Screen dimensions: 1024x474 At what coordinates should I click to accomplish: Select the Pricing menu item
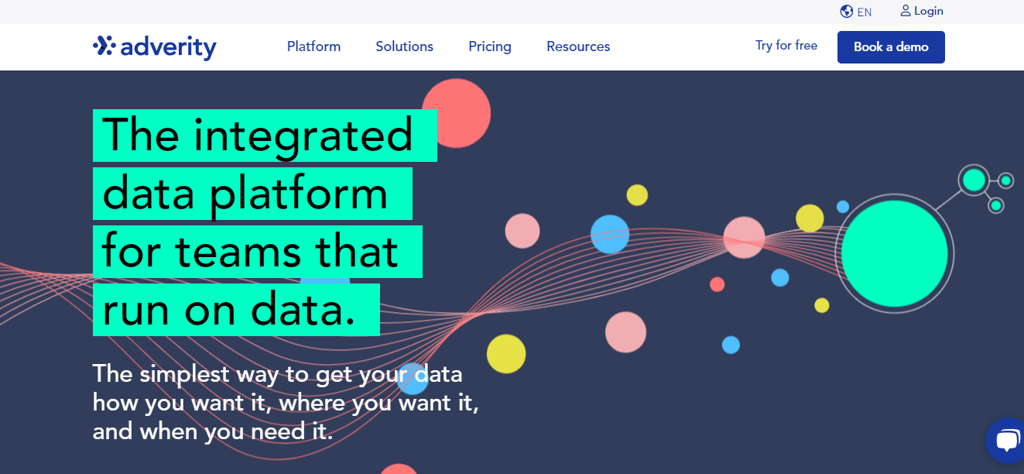coord(489,46)
